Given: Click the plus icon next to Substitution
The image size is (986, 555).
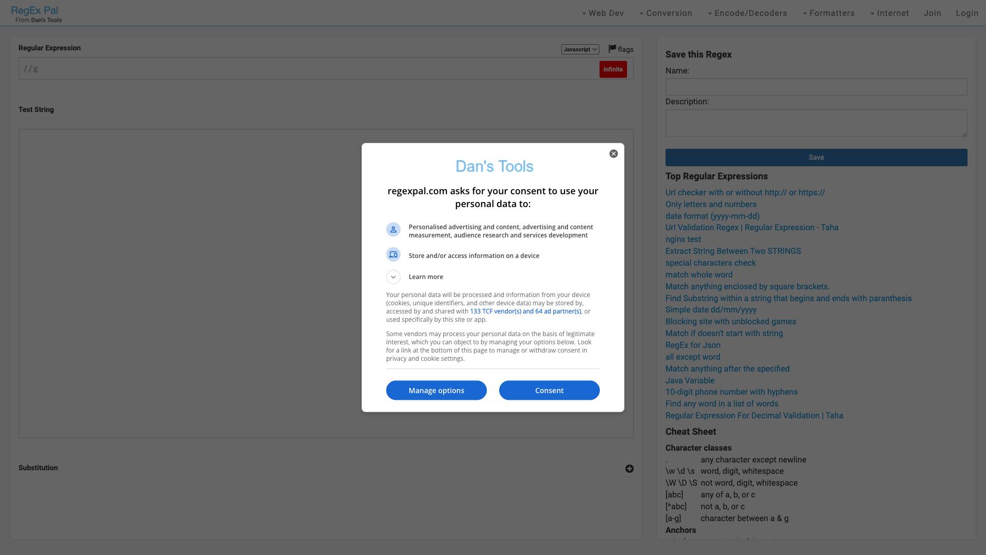Looking at the screenshot, I should click(629, 469).
